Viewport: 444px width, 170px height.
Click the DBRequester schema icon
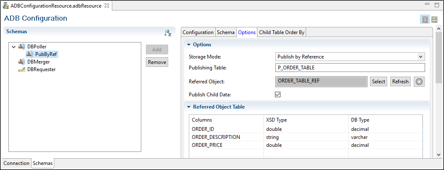(21, 69)
